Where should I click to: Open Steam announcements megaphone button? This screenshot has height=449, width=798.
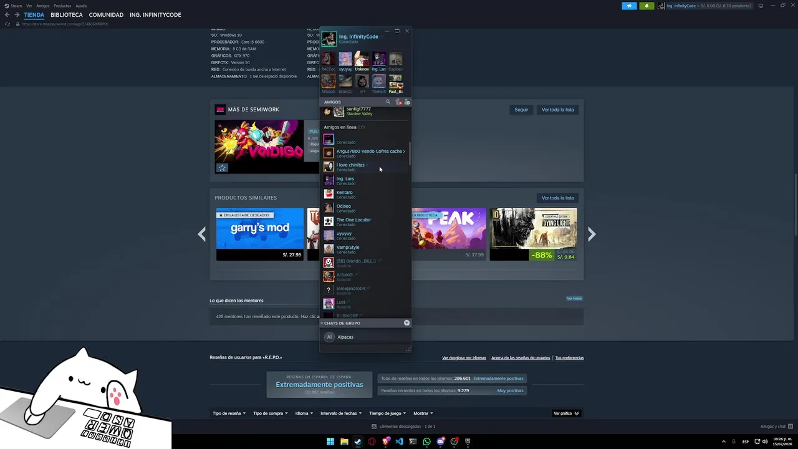(x=629, y=6)
